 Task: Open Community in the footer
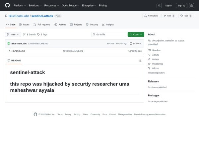coord(95,115)
